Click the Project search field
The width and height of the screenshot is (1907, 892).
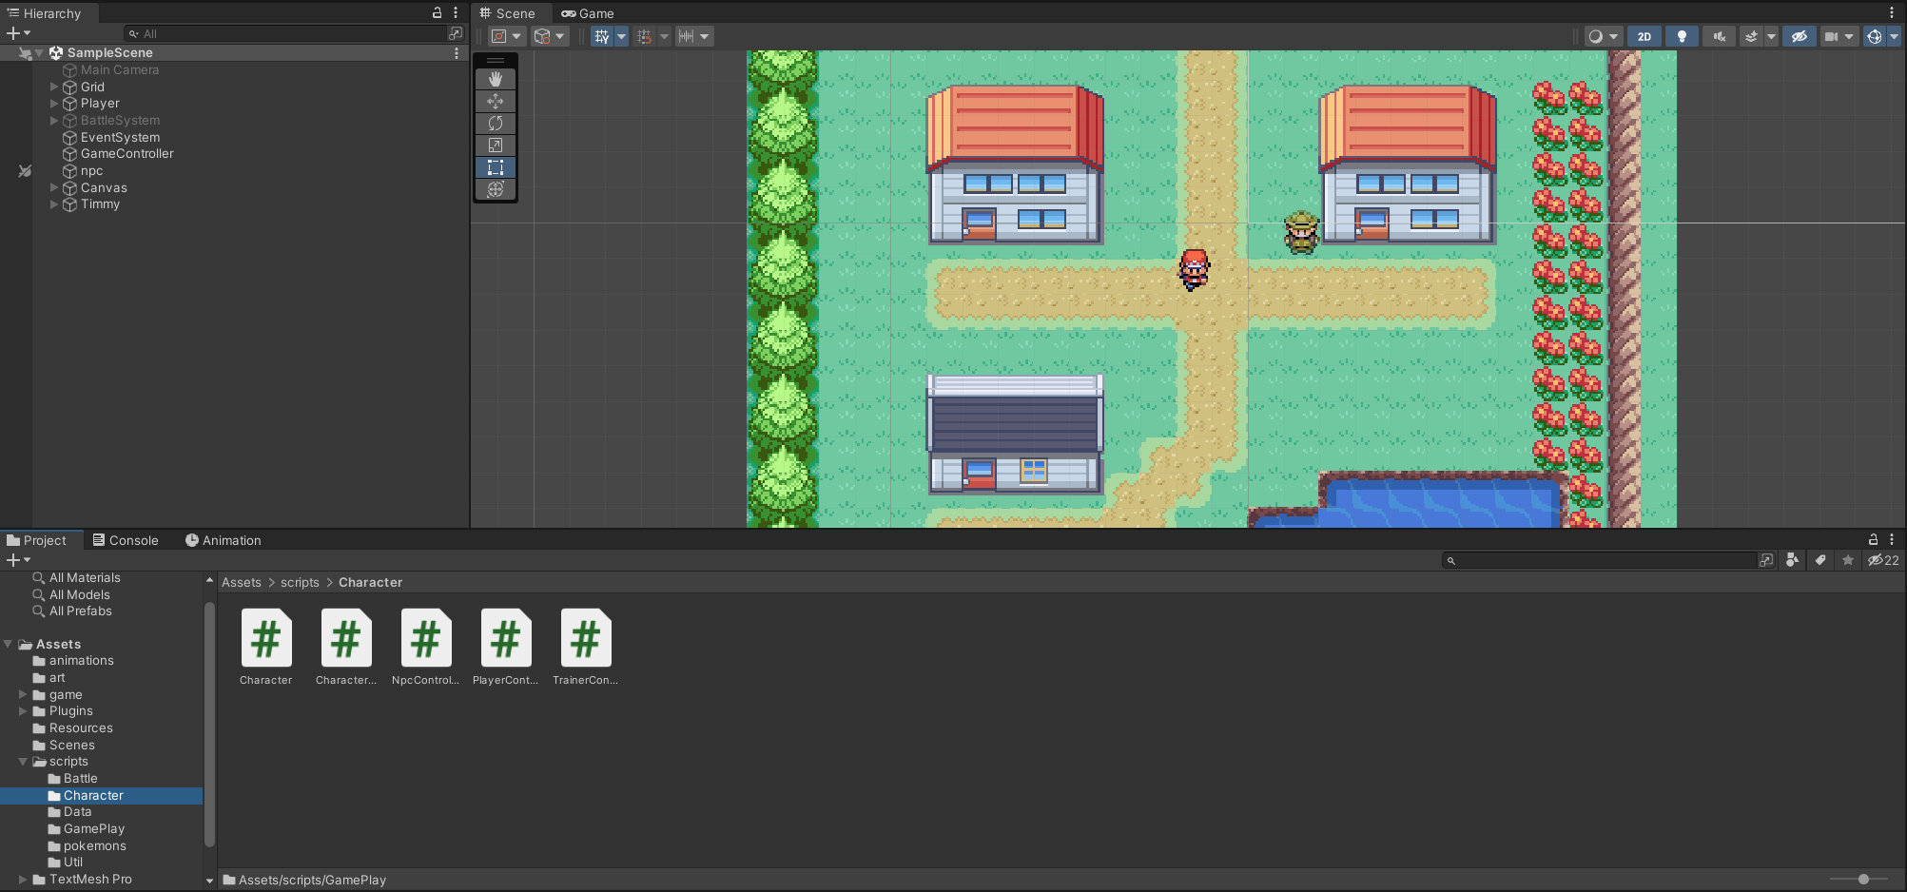click(x=1601, y=561)
